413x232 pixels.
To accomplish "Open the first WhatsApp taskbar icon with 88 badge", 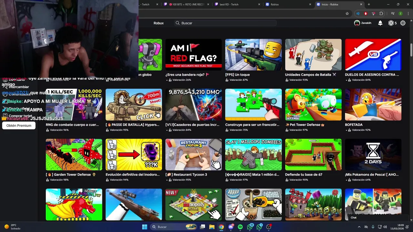I will pos(250,227).
